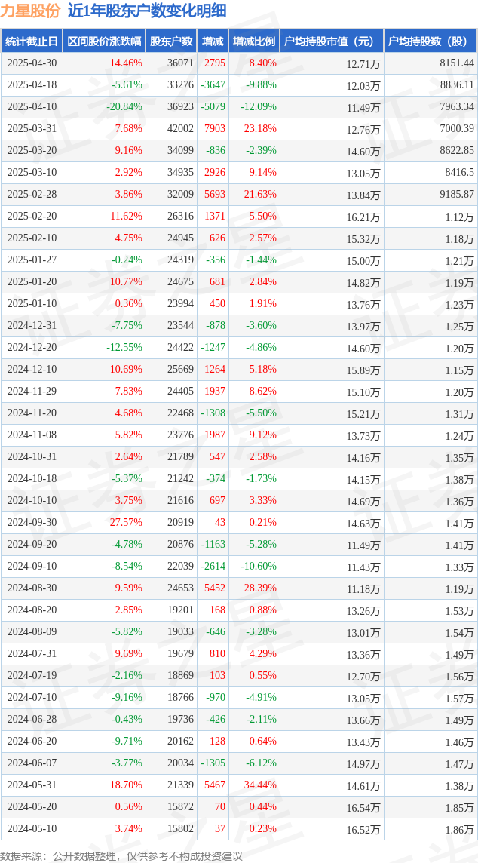
Task: Click the 增减比例 column header
Action: (254, 41)
